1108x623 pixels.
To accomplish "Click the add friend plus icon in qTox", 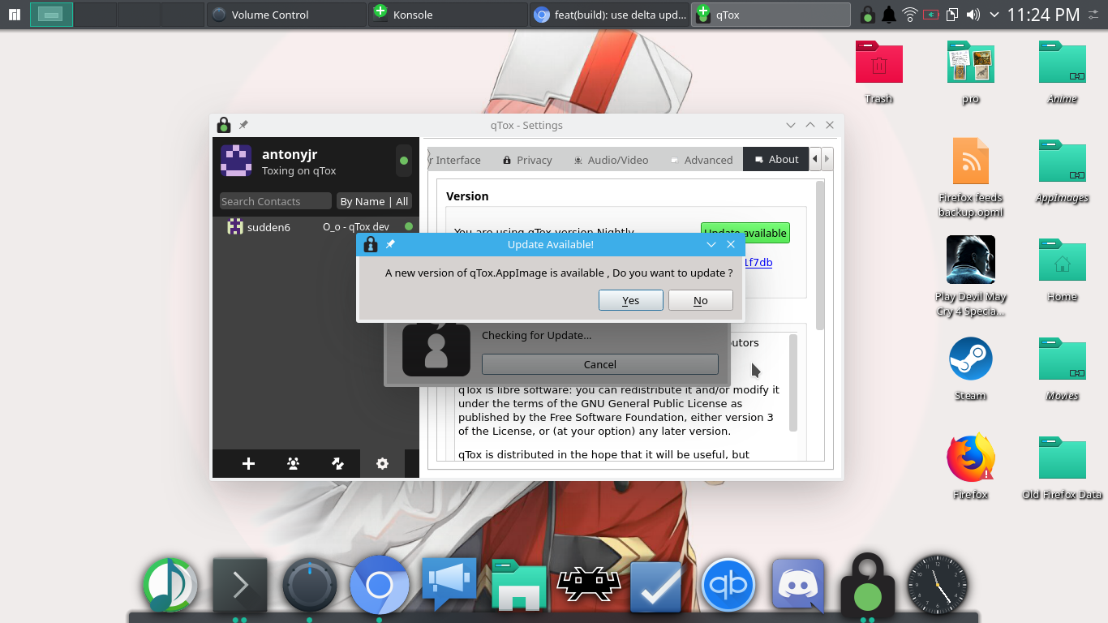I will (248, 463).
